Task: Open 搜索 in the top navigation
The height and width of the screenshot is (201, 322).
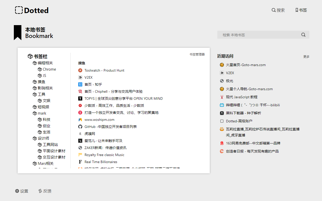Action: [278, 10]
